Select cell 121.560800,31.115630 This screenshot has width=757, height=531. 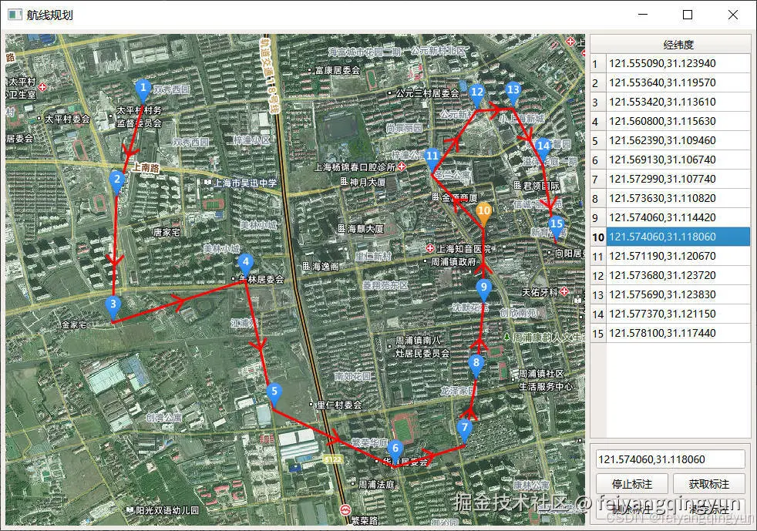coord(678,121)
